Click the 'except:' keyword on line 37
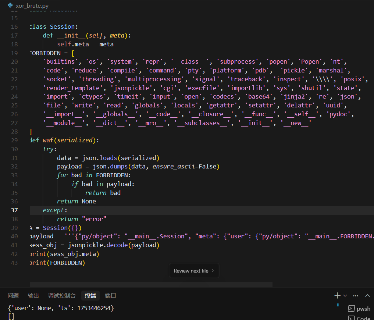Image resolution: width=374 pixels, height=320 pixels. pos(55,210)
